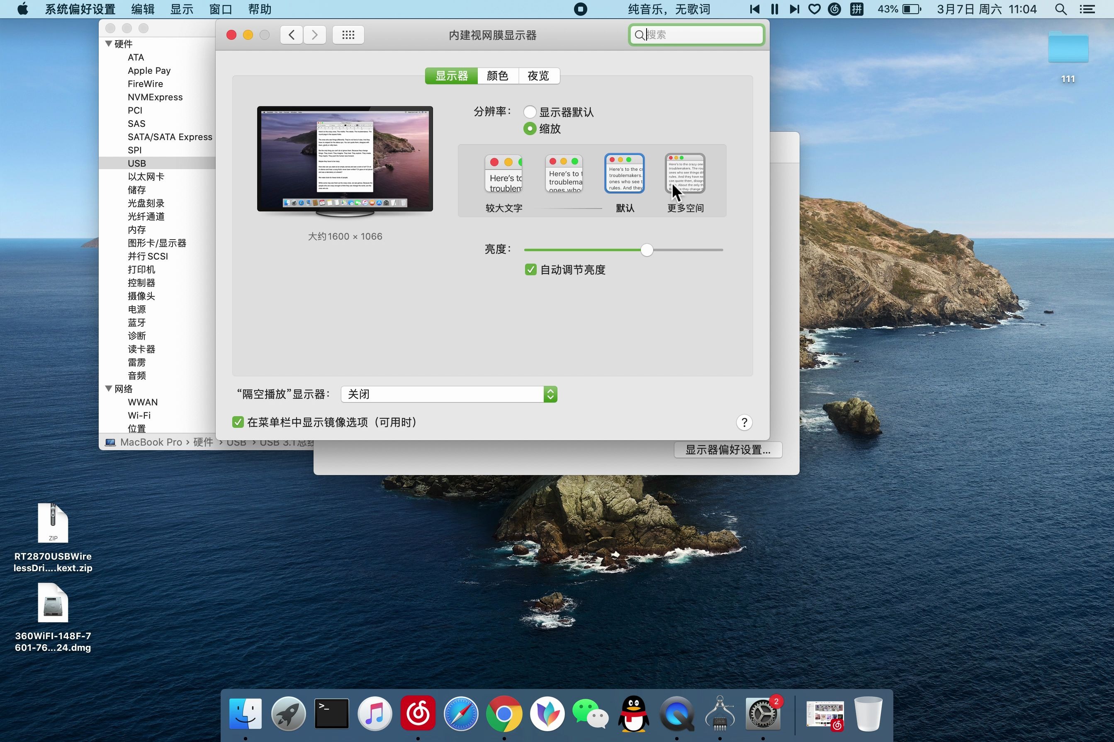Viewport: 1114px width, 742px height.
Task: Choose the 较大文字 scaling thumbnail
Action: [x=503, y=174]
